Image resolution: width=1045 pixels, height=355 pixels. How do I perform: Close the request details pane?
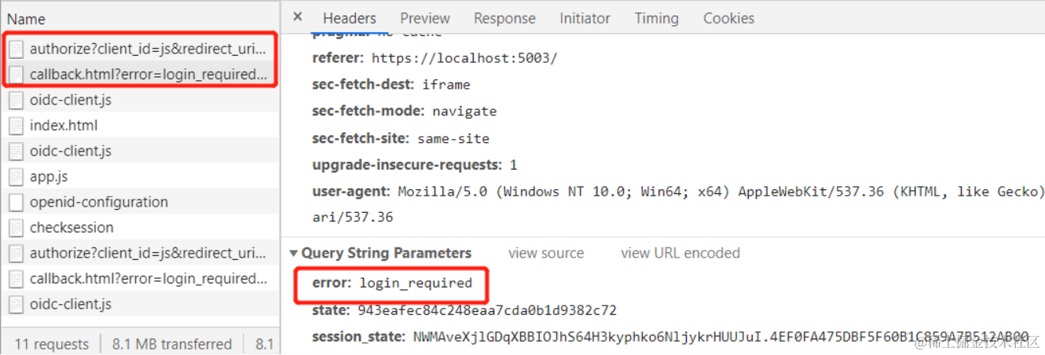pyautogui.click(x=298, y=16)
